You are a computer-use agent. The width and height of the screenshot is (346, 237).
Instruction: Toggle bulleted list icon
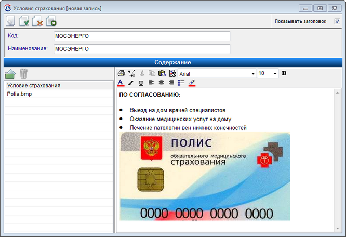(x=181, y=83)
